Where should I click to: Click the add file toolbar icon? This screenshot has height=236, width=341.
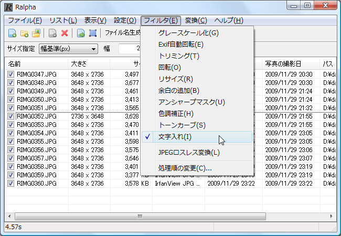coord(12,33)
